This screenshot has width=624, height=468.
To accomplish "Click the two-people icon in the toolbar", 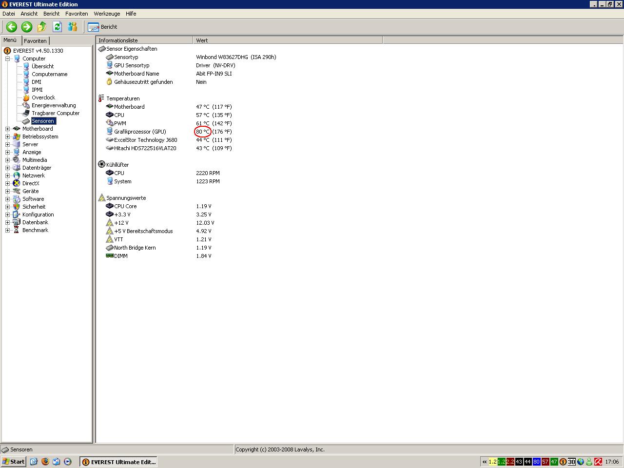I will click(x=73, y=27).
